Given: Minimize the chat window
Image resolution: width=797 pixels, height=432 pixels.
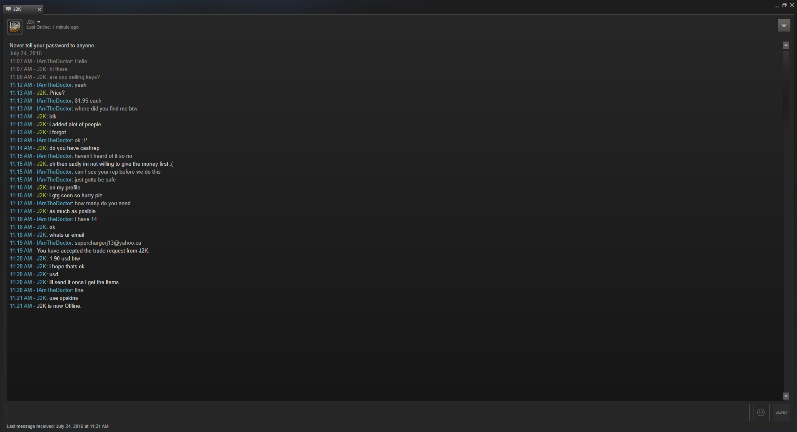Looking at the screenshot, I should pyautogui.click(x=777, y=6).
